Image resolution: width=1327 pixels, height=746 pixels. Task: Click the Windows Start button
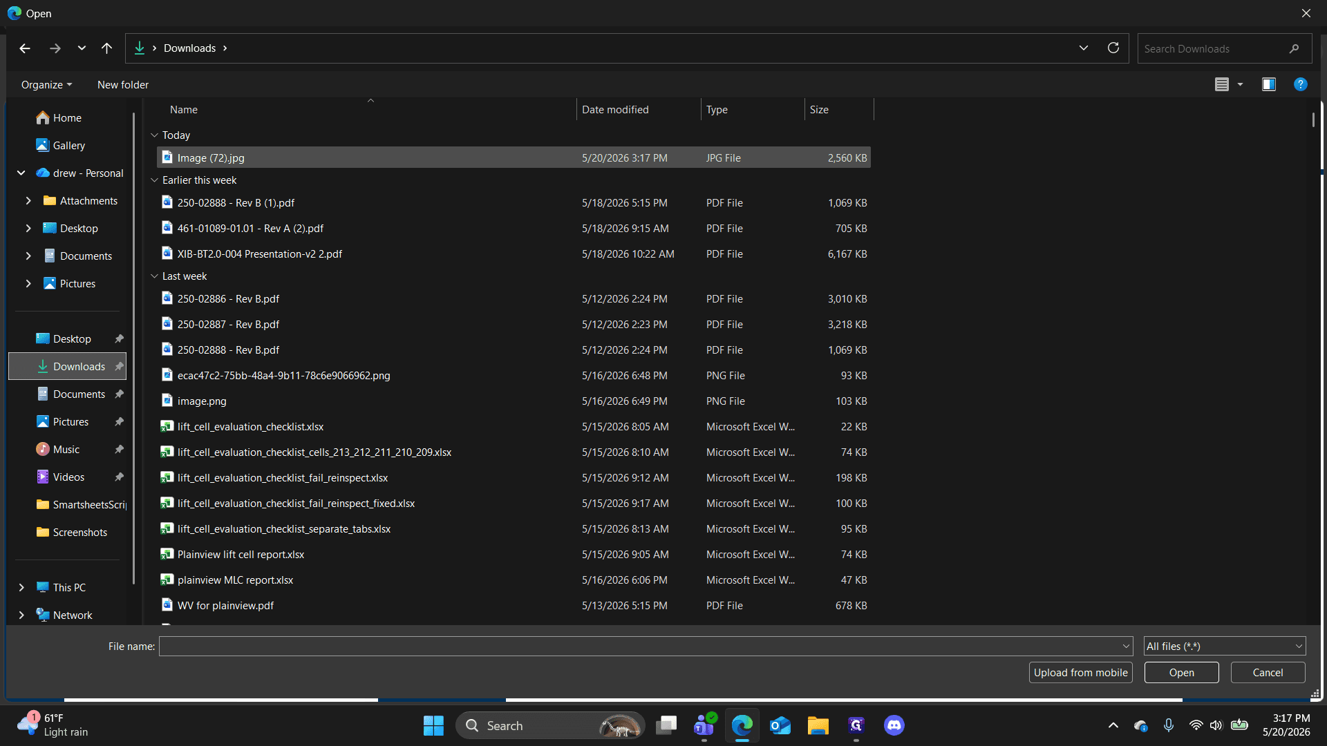click(433, 725)
